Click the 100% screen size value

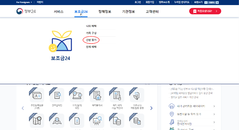(212, 2)
